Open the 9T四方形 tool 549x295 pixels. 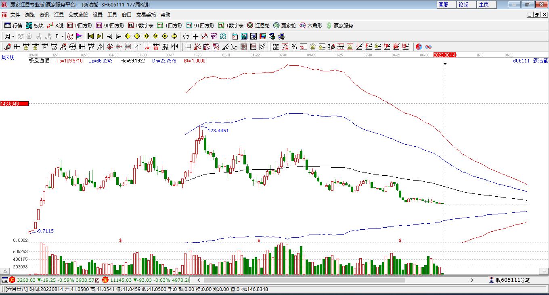pos(200,25)
